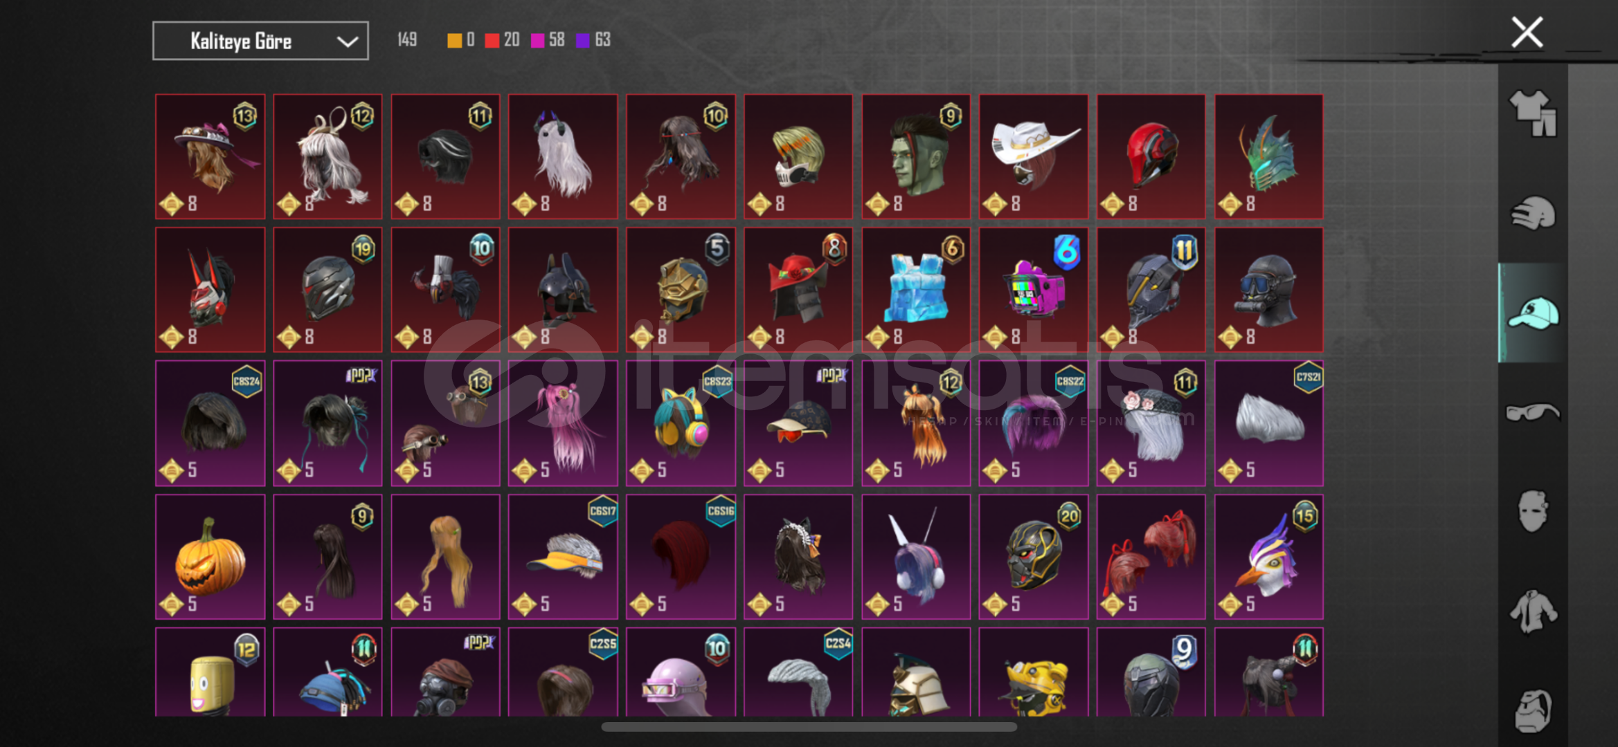Close the inventory with the X icon
Screen dimensions: 1618x747
point(1527,32)
